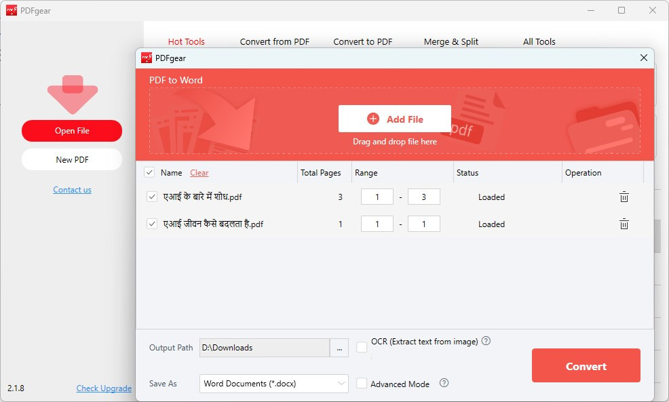Maximize the main PDFgear window

coord(622,10)
